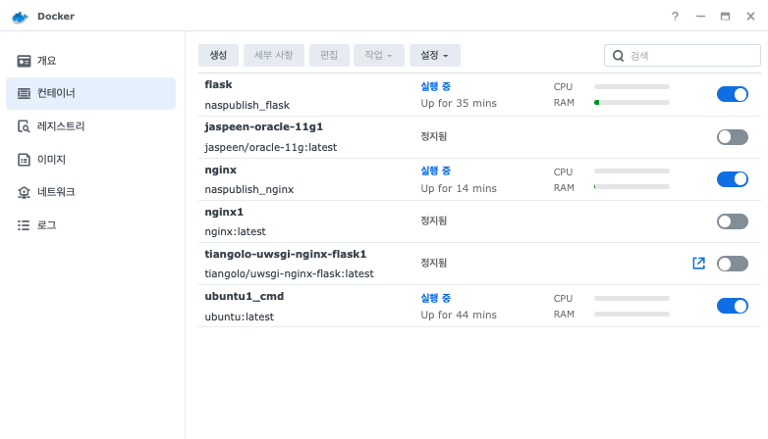Click the 네트워크 network sidebar icon

click(x=24, y=192)
